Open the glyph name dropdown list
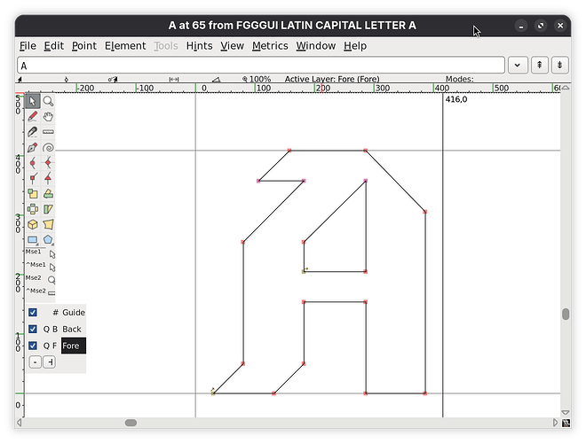 [x=518, y=66]
